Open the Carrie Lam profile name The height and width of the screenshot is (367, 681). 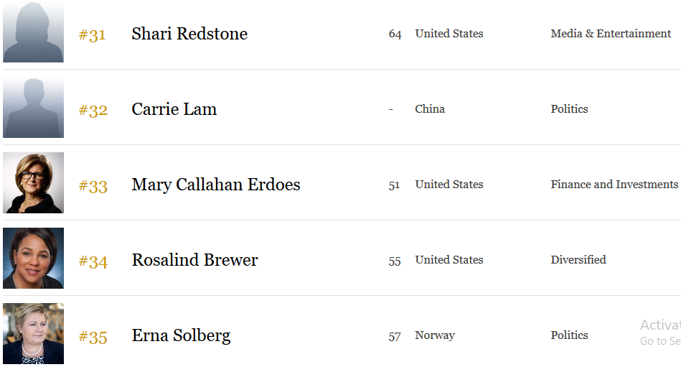click(x=174, y=109)
